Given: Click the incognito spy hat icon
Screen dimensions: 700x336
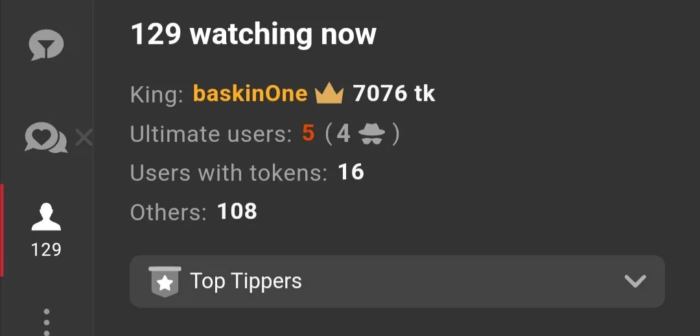Looking at the screenshot, I should click(372, 134).
